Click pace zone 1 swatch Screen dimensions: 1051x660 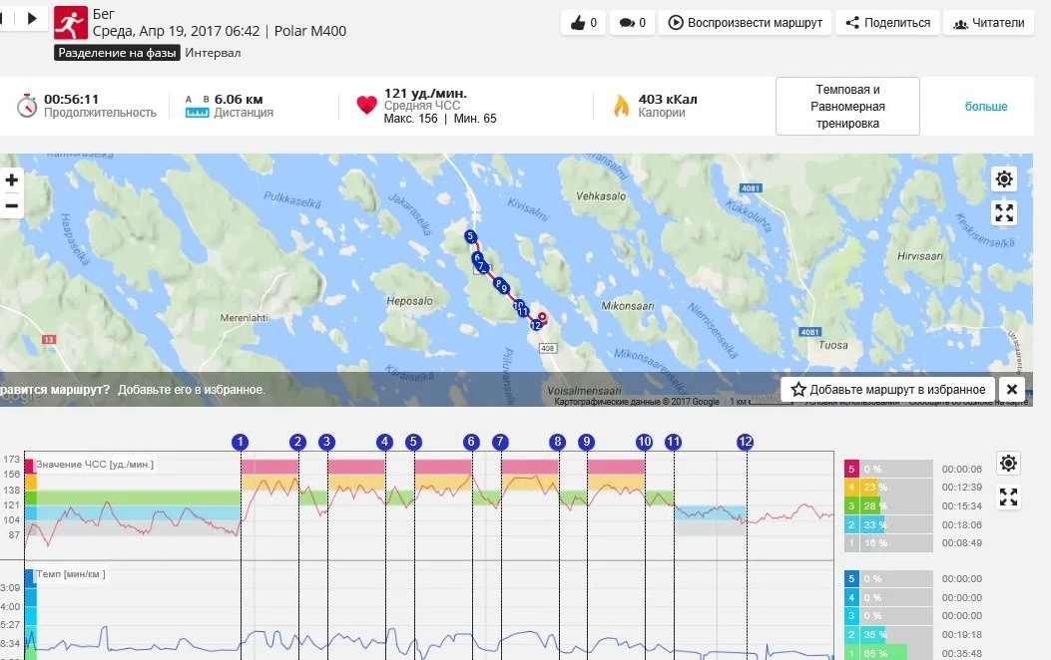851,653
